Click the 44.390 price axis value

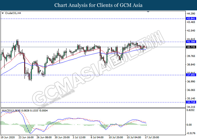[191, 13]
